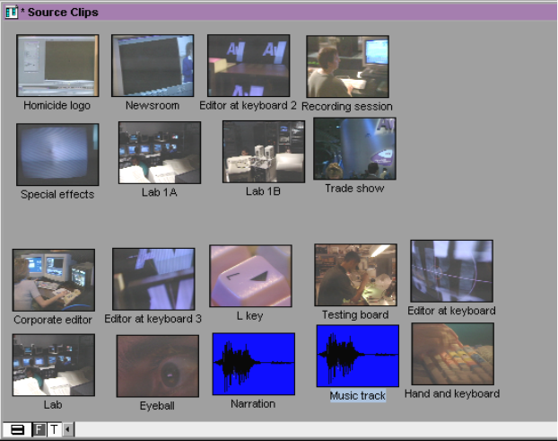Screen dimensions: 558x441
Task: Click the 'Corporate editor' clip name
Action: point(53,320)
